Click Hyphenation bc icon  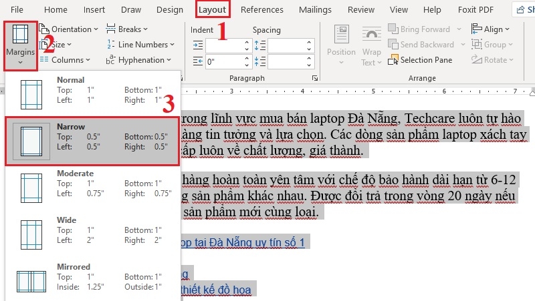click(110, 60)
